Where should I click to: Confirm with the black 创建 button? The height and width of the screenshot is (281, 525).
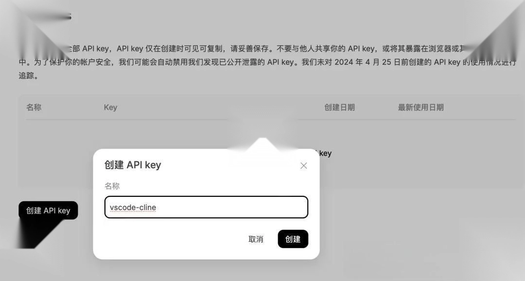coord(293,239)
